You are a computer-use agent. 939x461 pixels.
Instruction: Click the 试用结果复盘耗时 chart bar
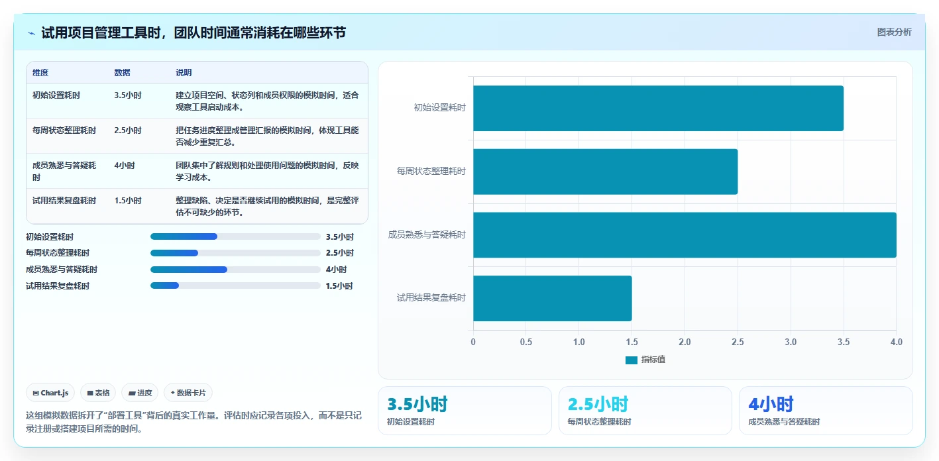tap(552, 298)
